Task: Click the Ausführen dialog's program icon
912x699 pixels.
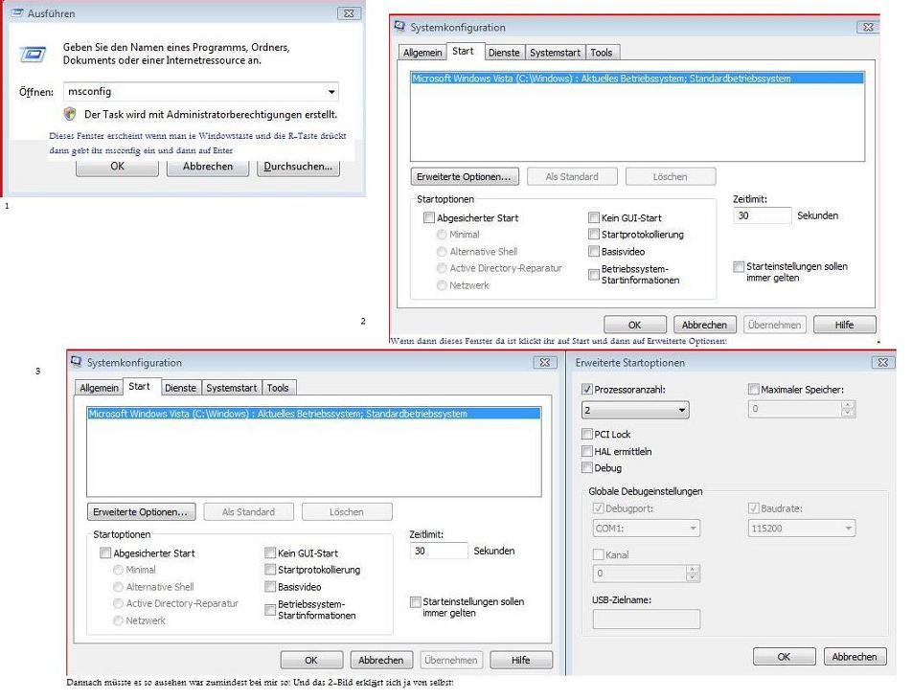Action: [33, 54]
